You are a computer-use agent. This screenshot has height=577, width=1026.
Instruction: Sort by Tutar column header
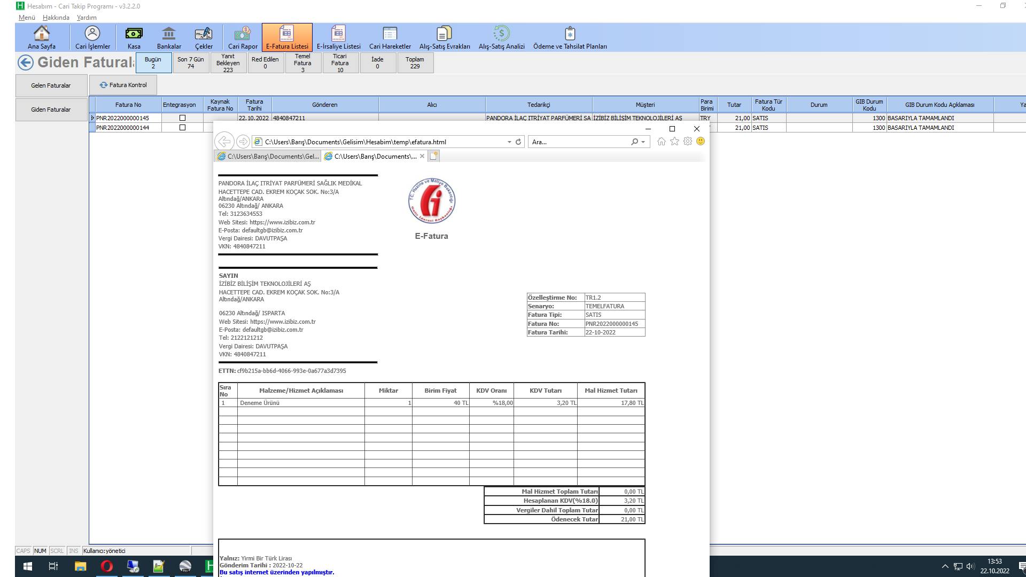point(734,105)
